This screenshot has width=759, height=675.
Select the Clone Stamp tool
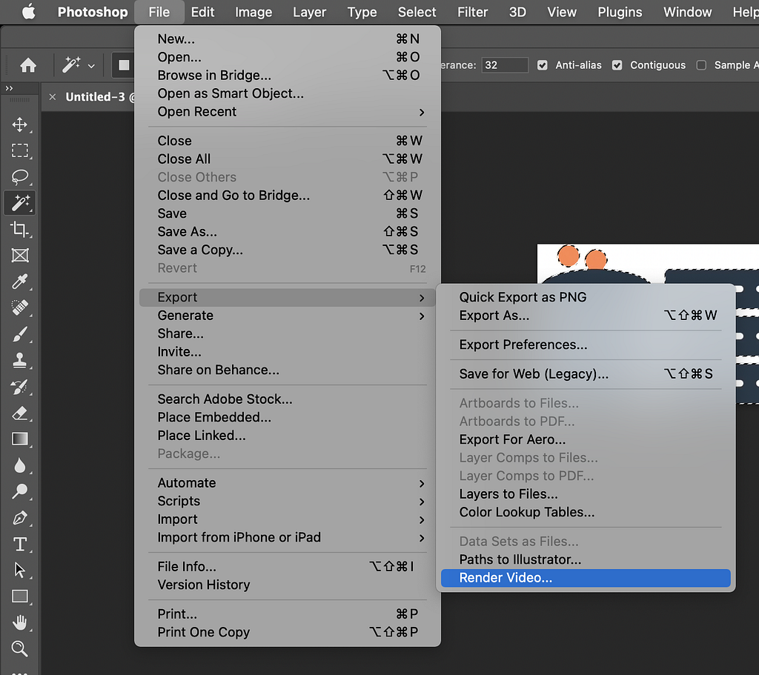click(19, 360)
